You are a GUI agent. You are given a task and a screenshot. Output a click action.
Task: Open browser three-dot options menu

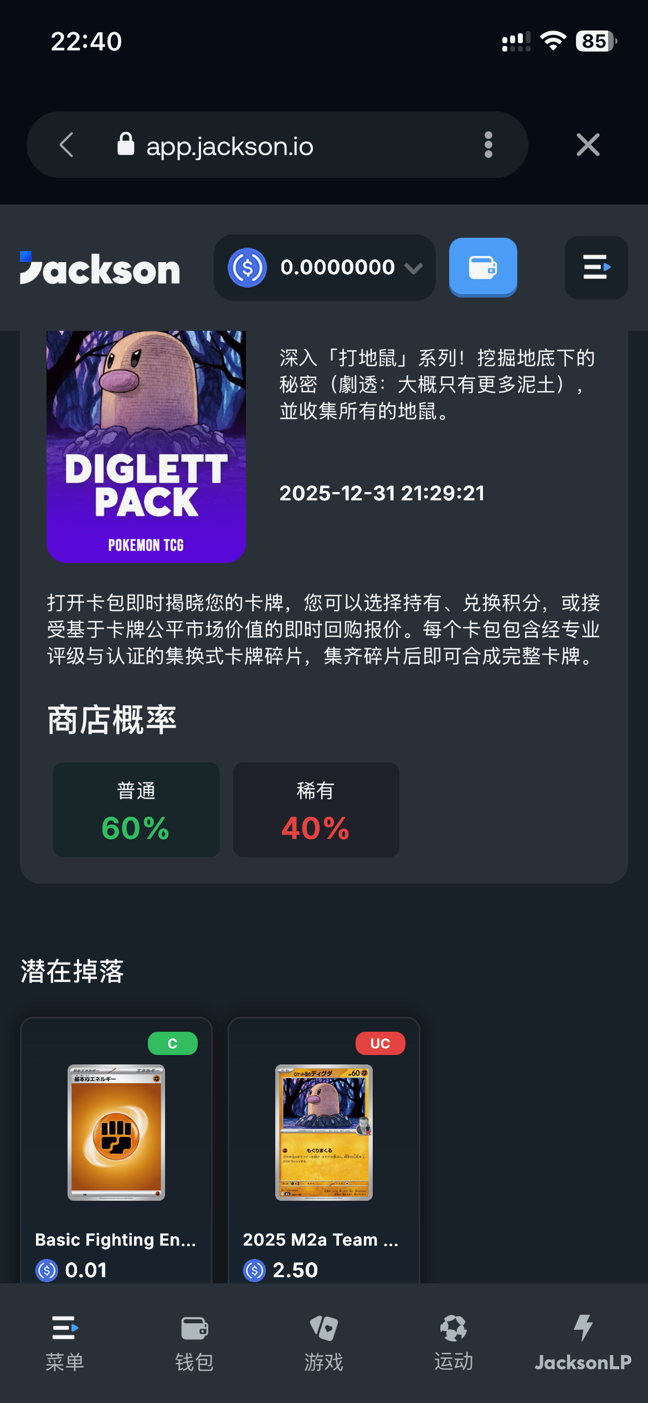(x=488, y=145)
